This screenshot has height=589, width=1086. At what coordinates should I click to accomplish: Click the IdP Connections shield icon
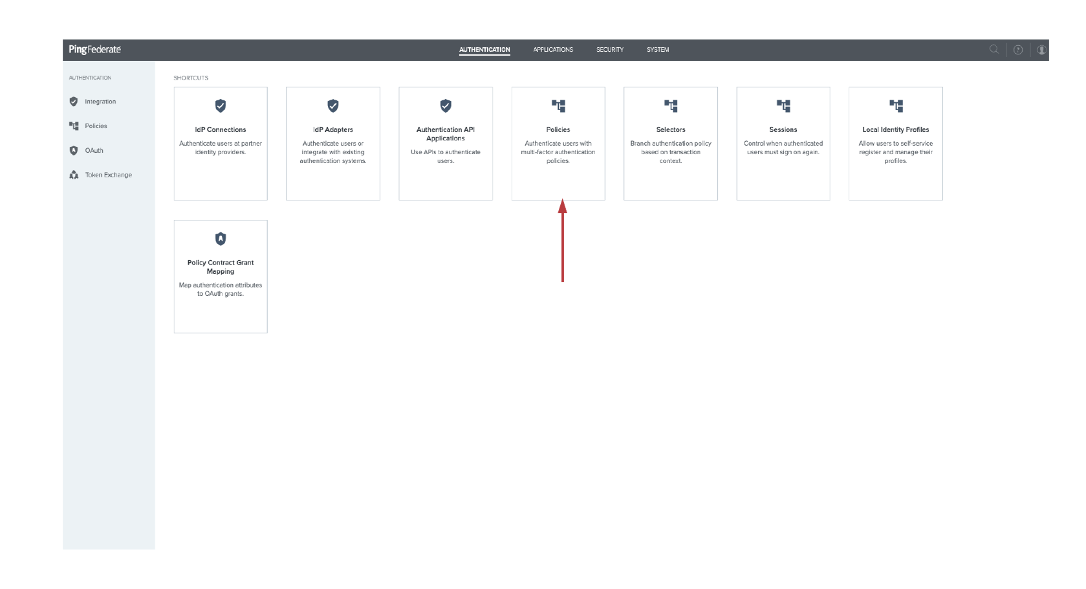pos(221,106)
